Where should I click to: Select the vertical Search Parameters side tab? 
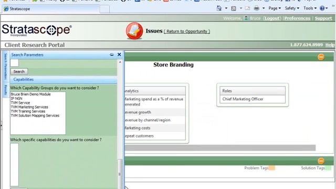(x=6, y=67)
